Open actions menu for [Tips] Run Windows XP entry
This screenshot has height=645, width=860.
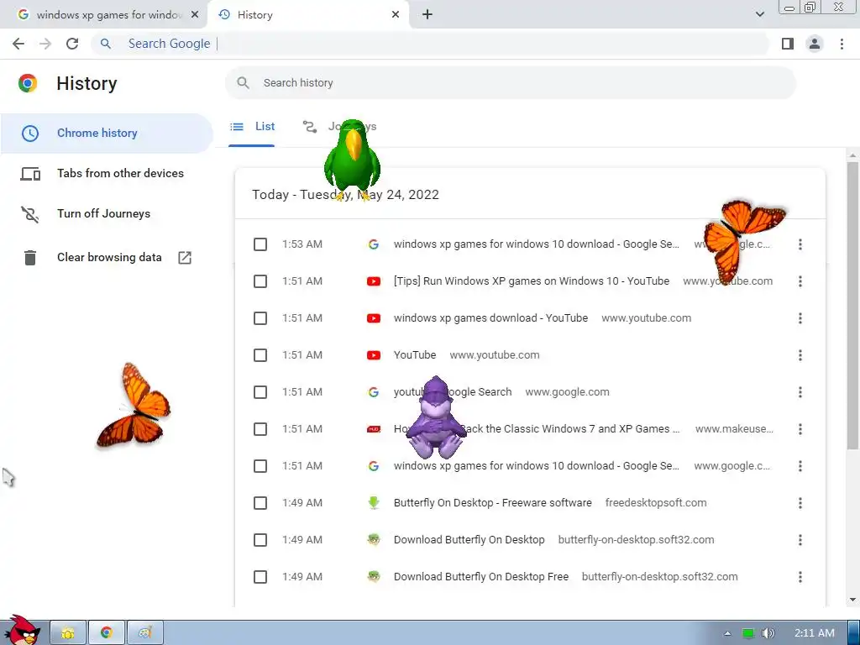coord(800,281)
